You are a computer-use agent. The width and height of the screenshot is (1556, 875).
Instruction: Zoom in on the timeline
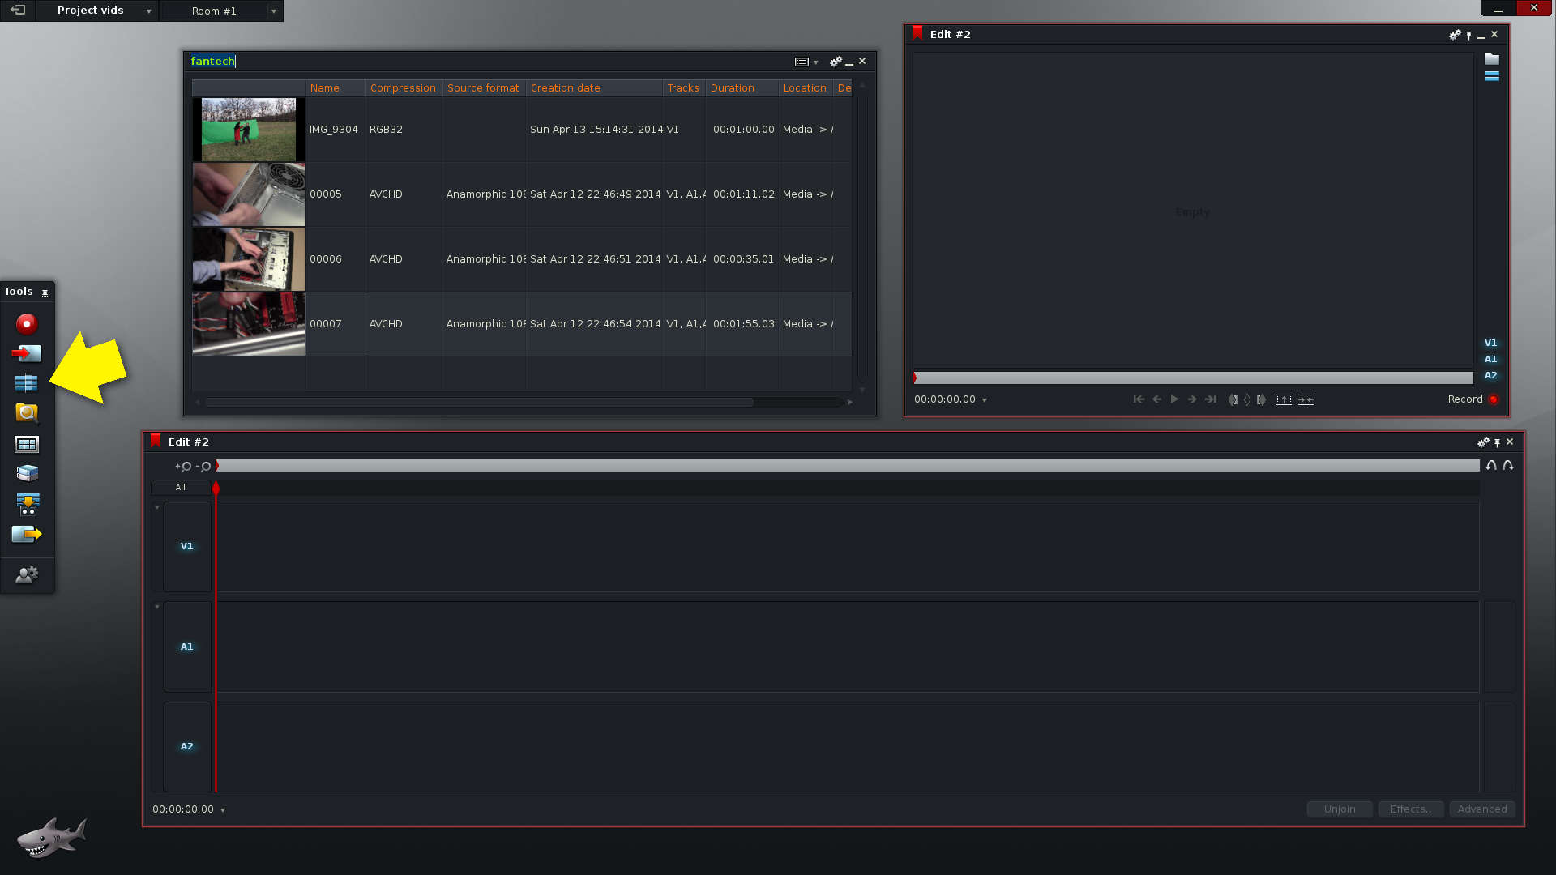(x=183, y=467)
